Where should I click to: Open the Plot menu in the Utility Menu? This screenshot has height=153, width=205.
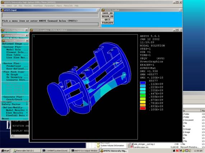(20, 6)
